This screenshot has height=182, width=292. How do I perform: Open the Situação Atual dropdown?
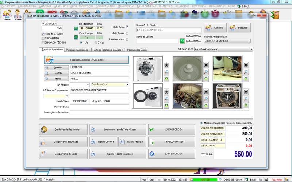(x=251, y=49)
